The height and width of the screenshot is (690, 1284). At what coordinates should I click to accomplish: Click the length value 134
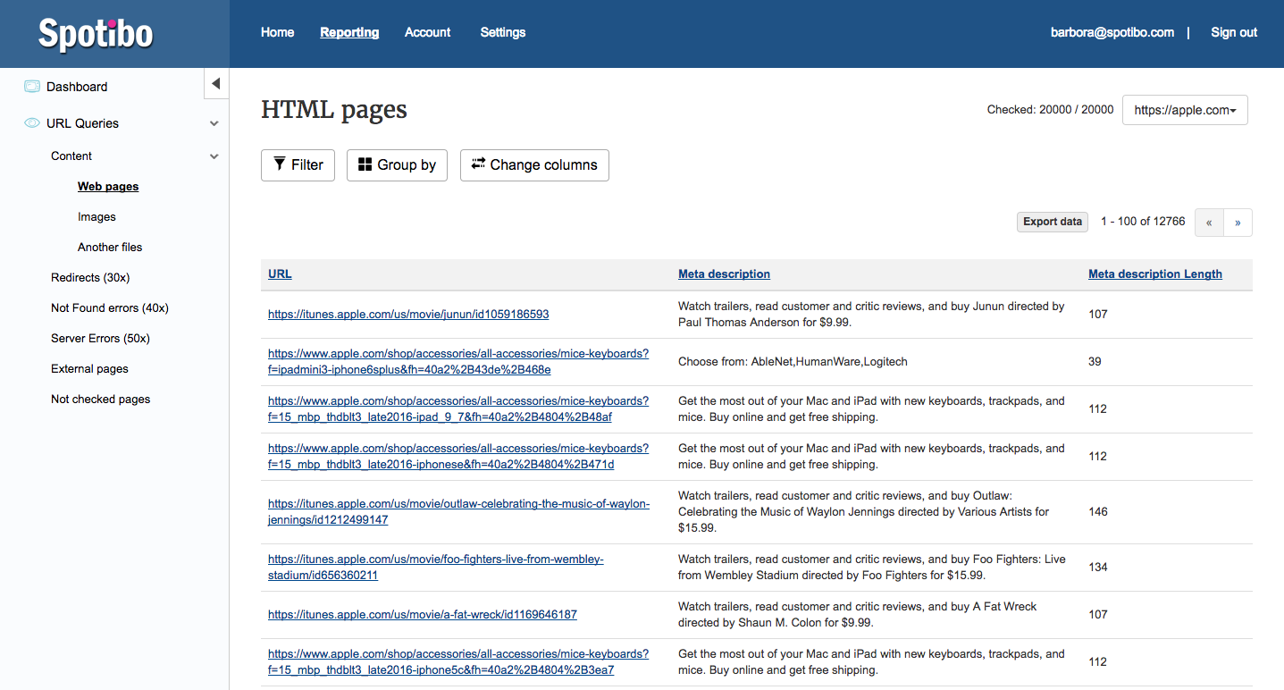coord(1098,568)
